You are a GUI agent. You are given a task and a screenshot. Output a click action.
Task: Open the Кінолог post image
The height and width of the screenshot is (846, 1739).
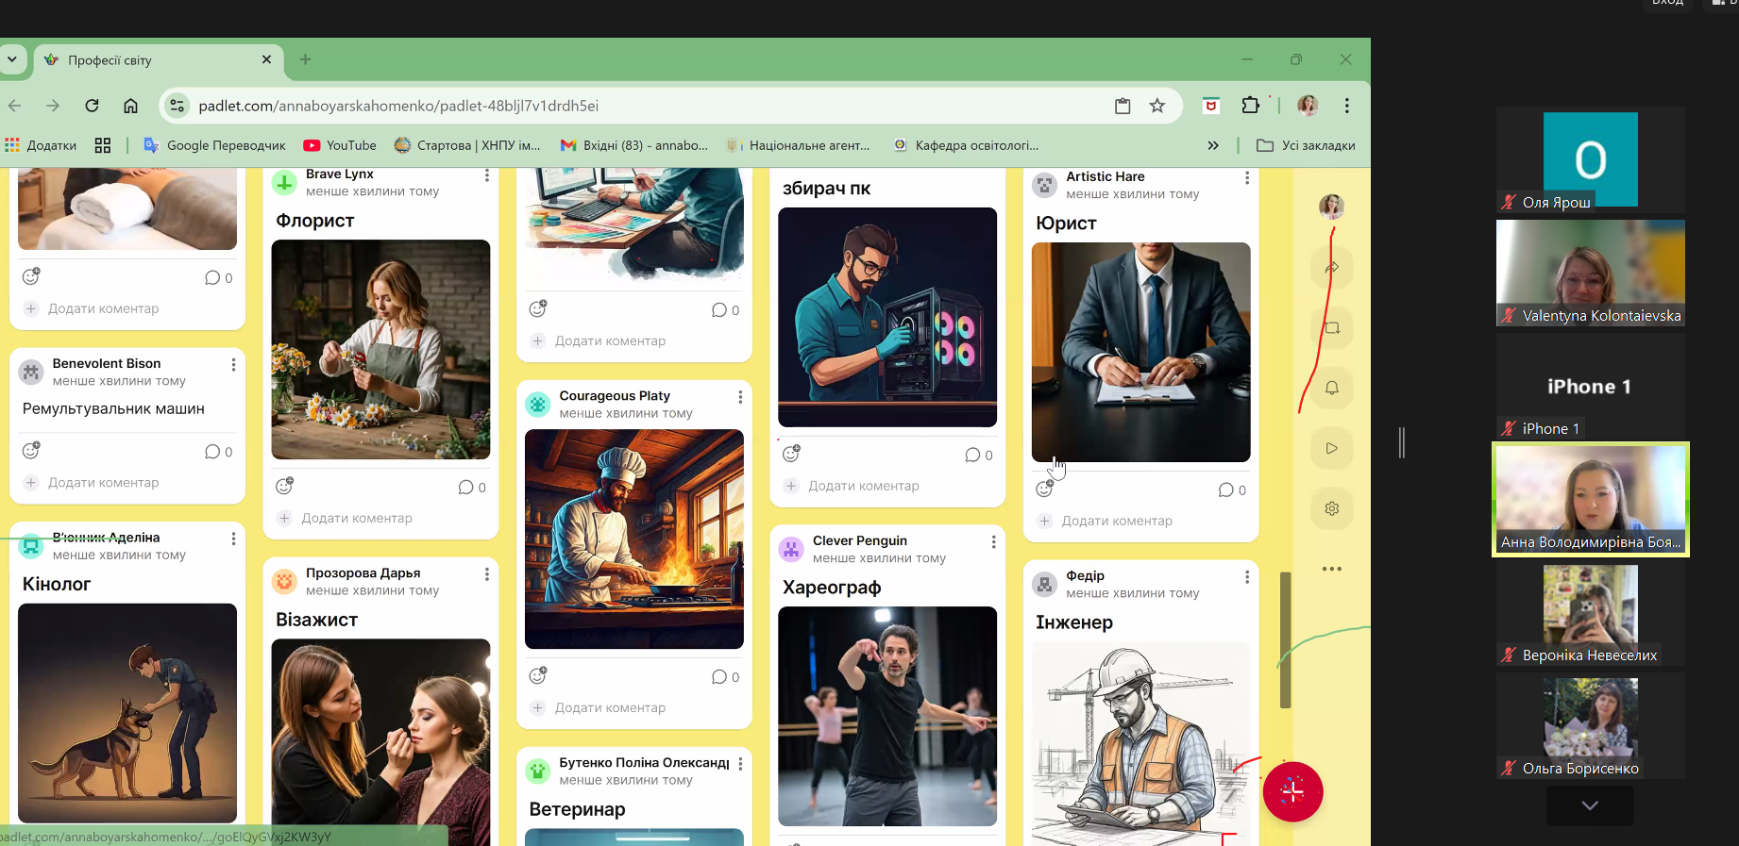pyautogui.click(x=127, y=712)
